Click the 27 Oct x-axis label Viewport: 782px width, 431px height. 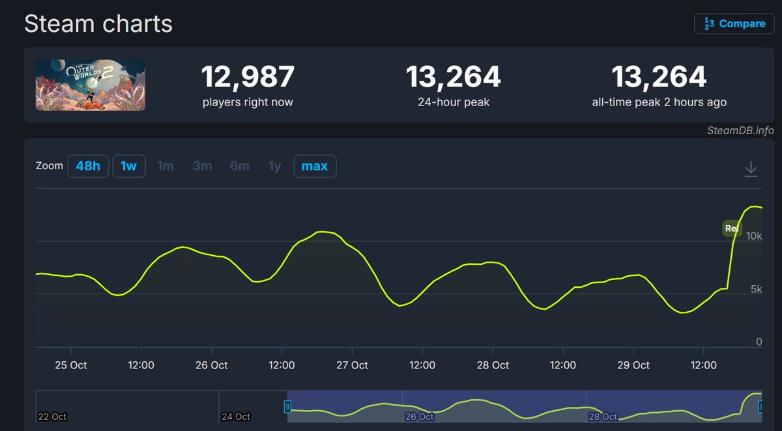(x=352, y=365)
